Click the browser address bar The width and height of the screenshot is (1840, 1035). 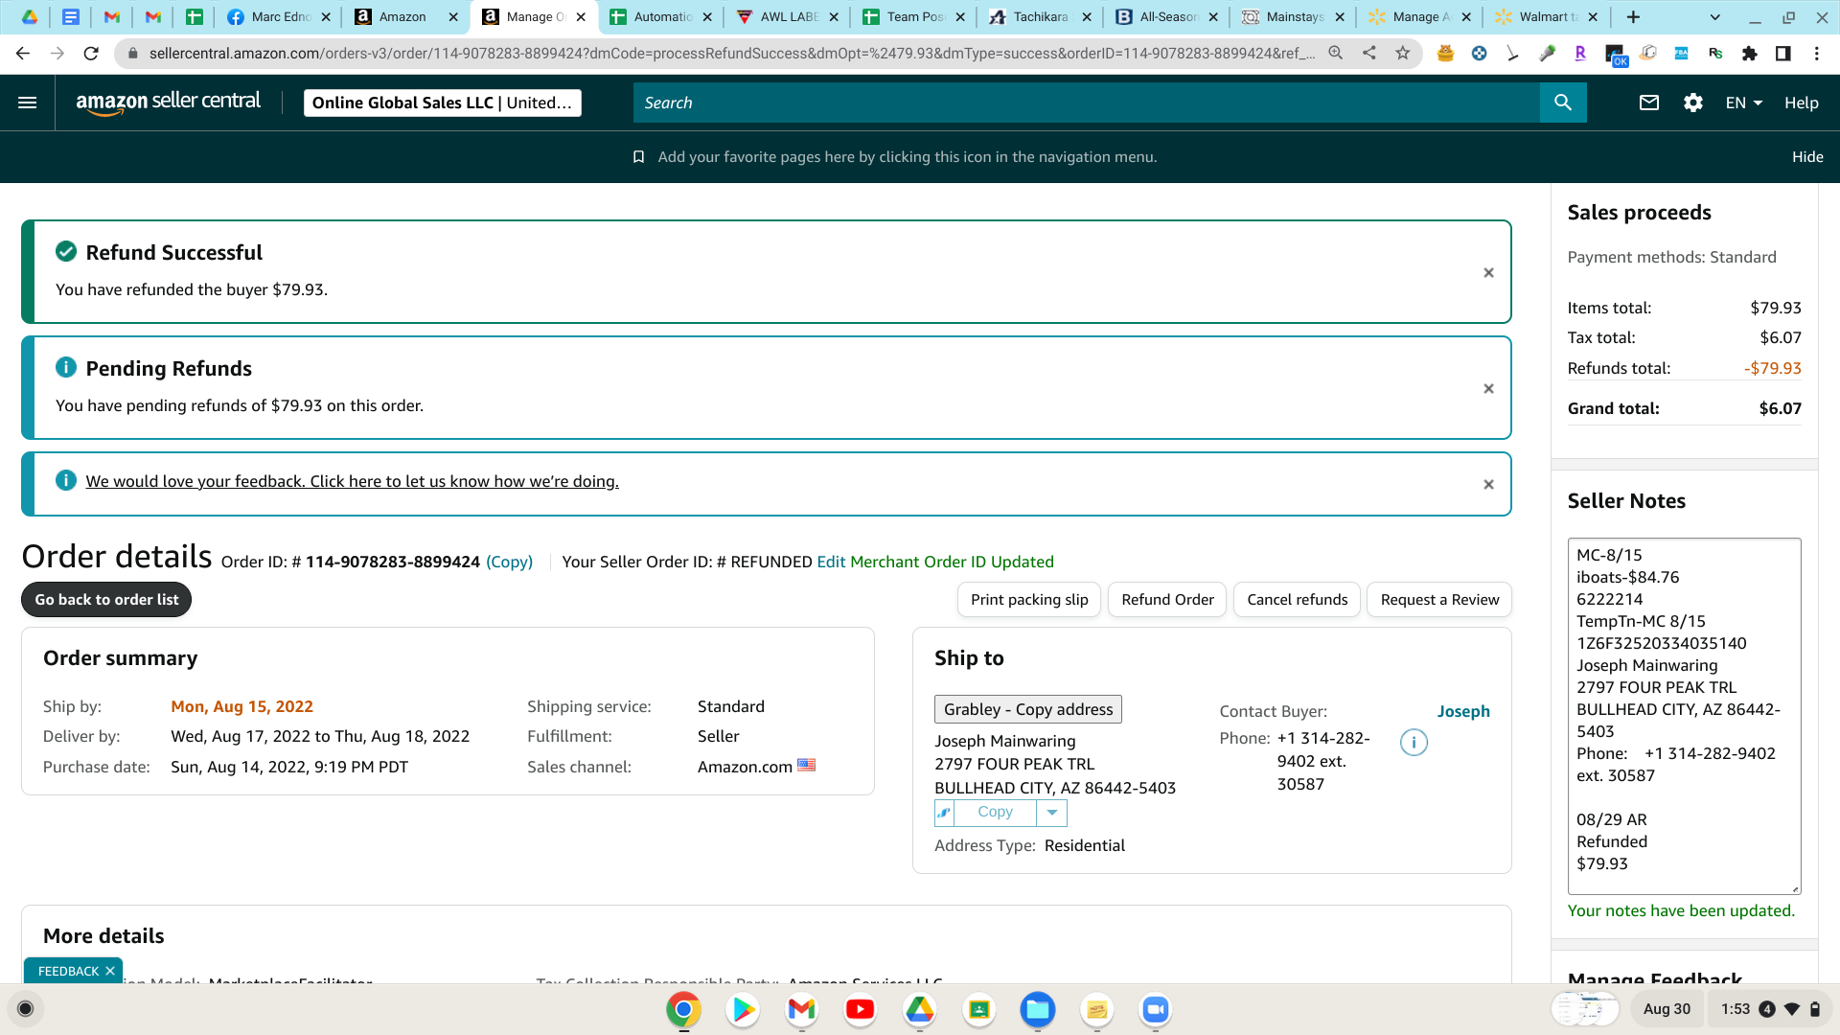[x=731, y=54]
